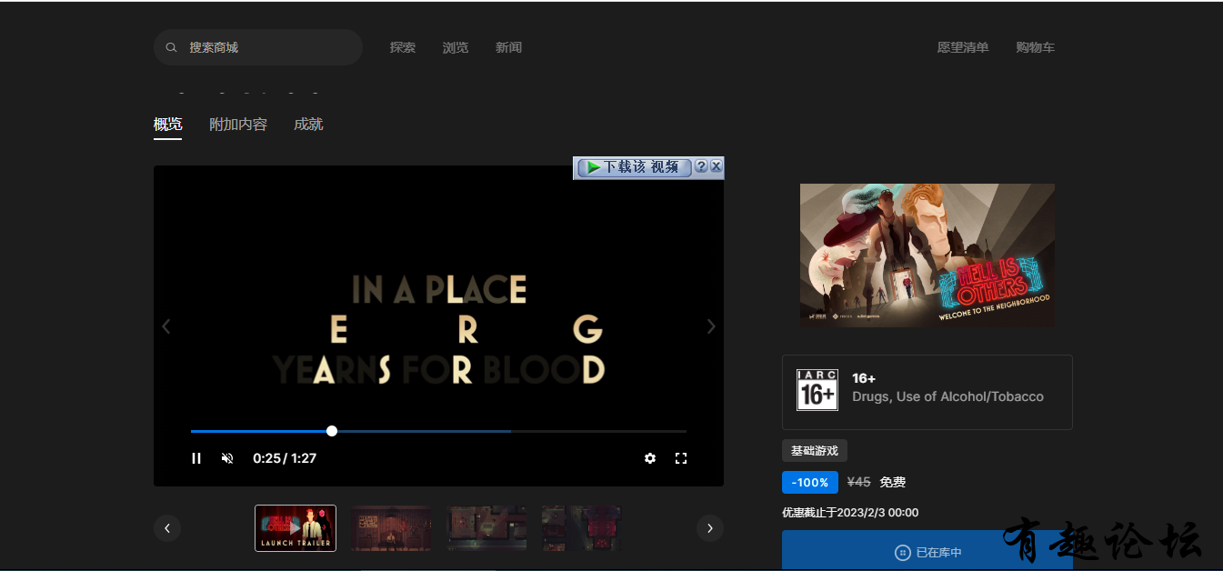Click the thumbnail carousel previous button

pyautogui.click(x=167, y=528)
